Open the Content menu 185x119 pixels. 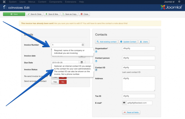click(x=42, y=2)
